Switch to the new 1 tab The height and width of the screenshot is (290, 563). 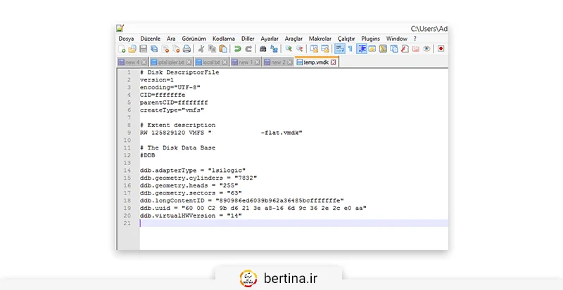pos(243,62)
